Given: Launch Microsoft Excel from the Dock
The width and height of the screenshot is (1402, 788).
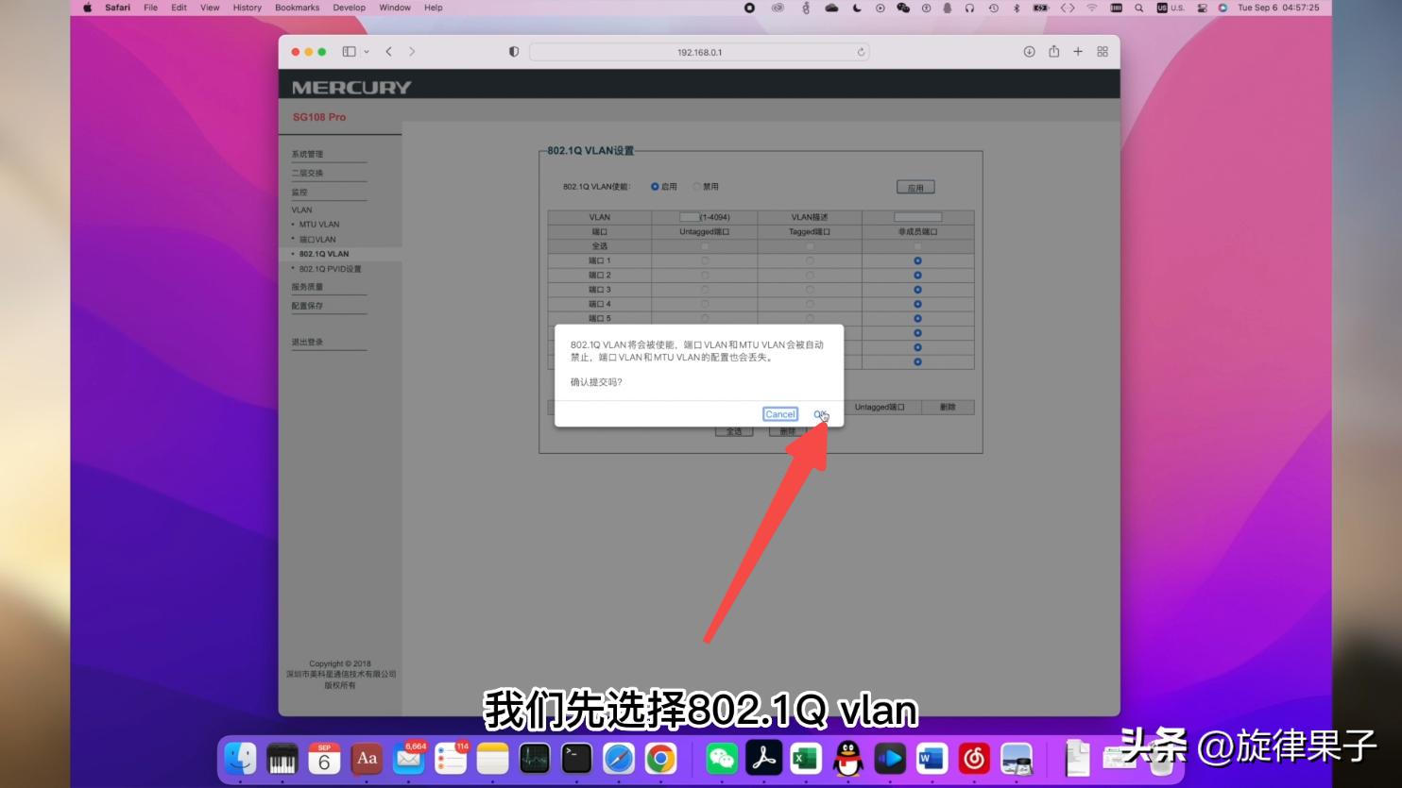Looking at the screenshot, I should point(806,758).
